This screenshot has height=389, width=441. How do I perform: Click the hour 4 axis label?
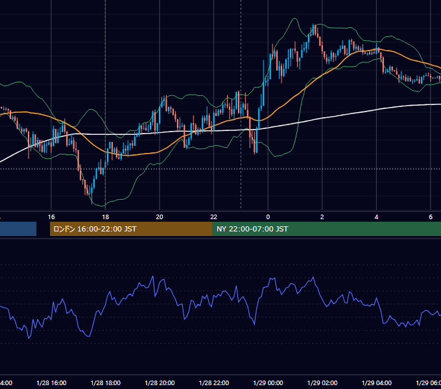[x=376, y=217]
